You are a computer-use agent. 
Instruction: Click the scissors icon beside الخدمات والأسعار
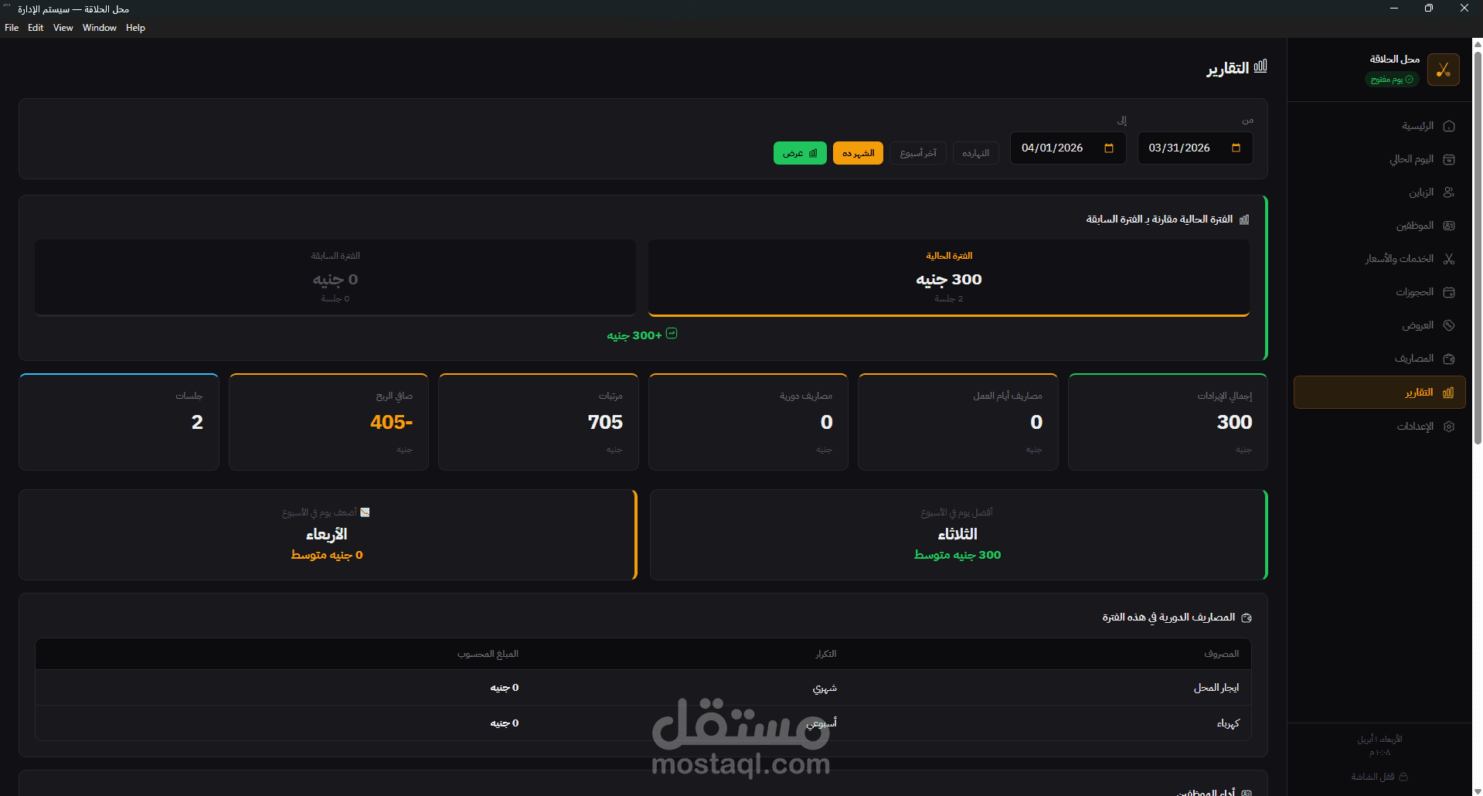click(1449, 259)
